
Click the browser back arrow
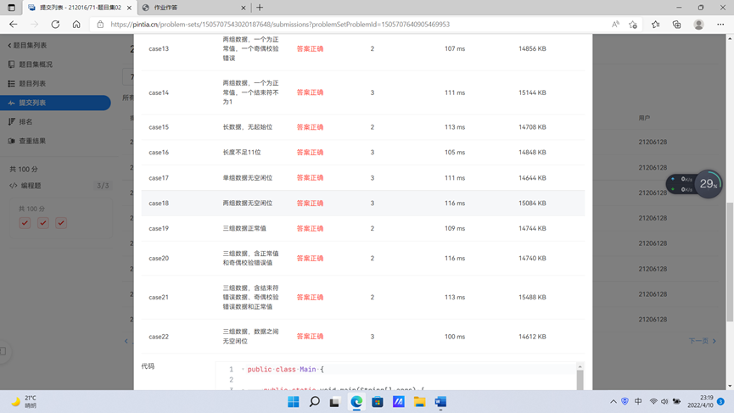(x=13, y=25)
